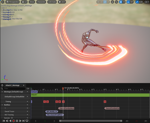Open the Lit view mode menu

pos(24,2)
